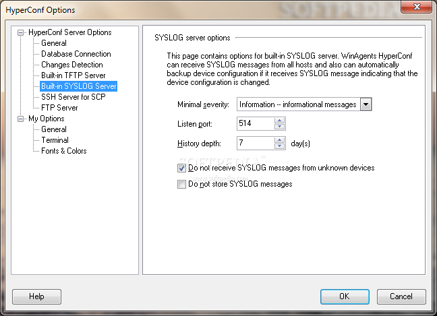Screen dimensions: 437x316
Task: Increase History depth with up arrow
Action: [279, 139]
